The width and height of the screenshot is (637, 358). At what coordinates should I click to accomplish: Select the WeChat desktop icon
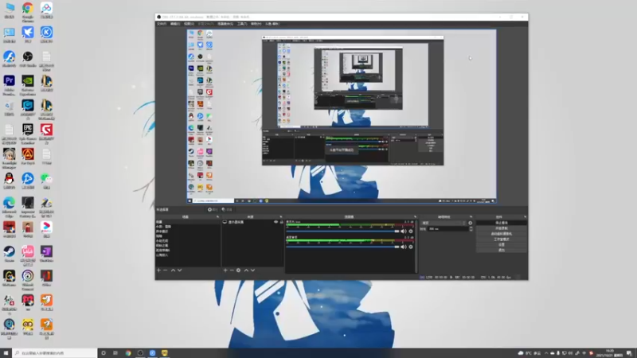click(x=46, y=181)
